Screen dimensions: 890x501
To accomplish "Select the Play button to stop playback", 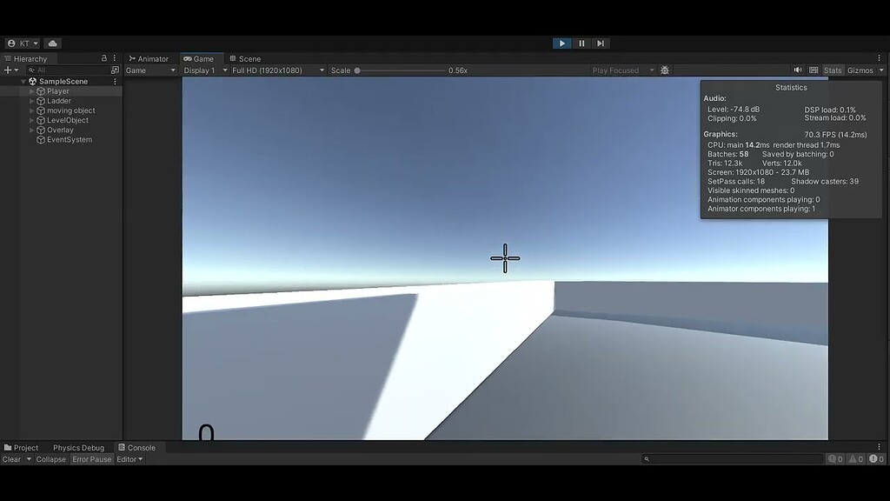I will click(561, 43).
